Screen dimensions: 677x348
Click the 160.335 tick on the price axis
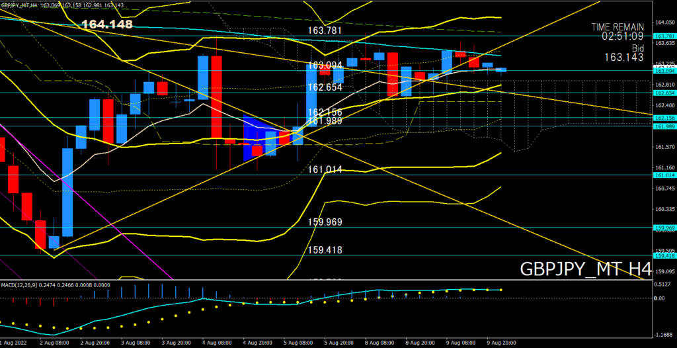665,209
